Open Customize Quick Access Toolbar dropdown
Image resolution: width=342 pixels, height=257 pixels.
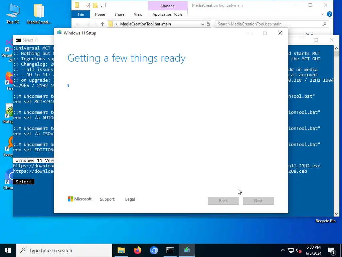click(x=102, y=5)
